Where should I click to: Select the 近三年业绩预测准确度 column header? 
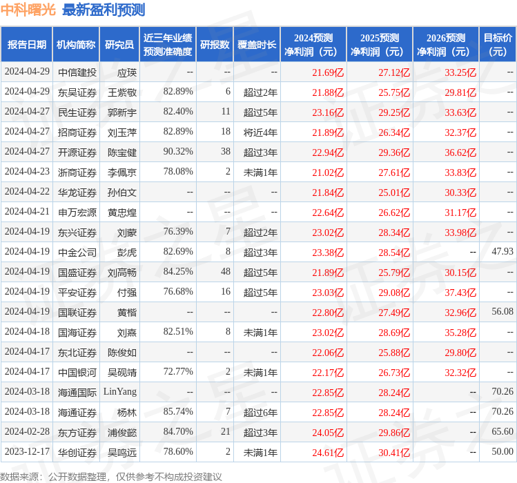168,45
